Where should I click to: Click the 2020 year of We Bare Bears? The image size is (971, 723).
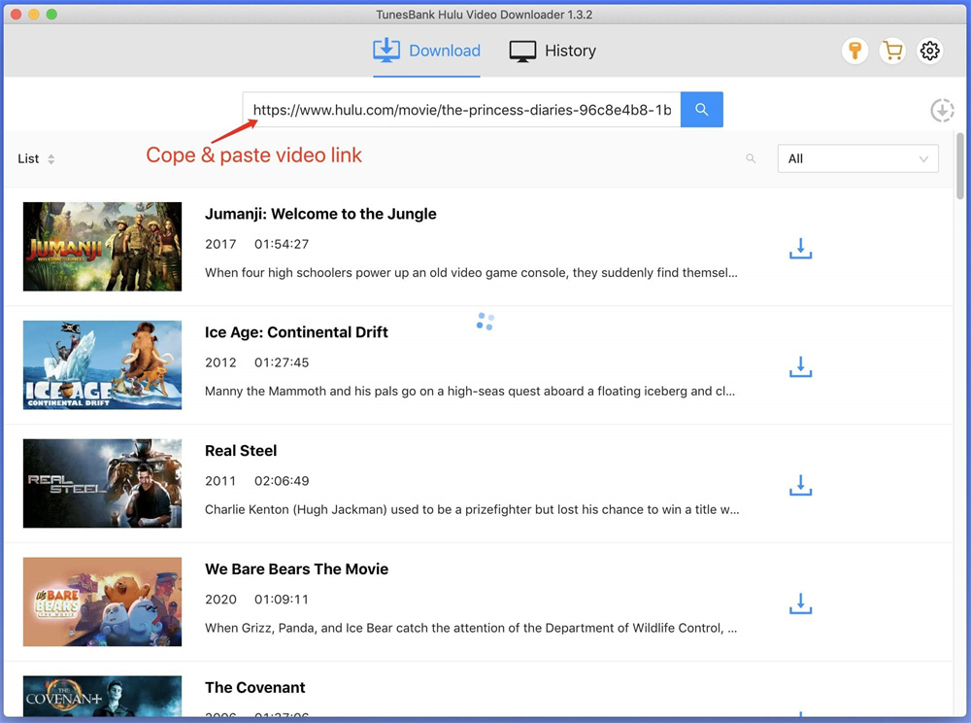click(220, 599)
